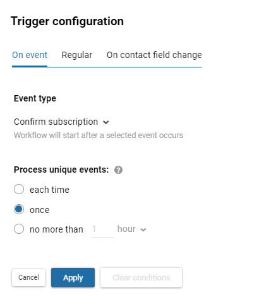Click the small arrow beside hour

pos(143,229)
